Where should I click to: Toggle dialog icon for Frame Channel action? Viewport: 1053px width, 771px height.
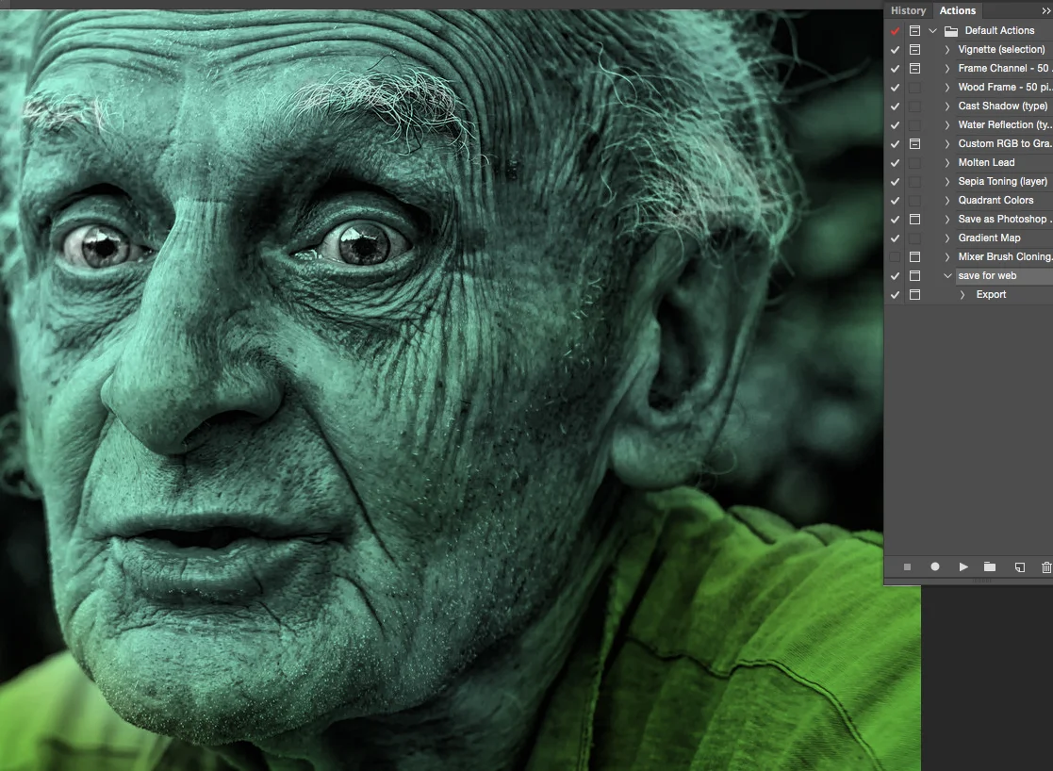coord(914,69)
